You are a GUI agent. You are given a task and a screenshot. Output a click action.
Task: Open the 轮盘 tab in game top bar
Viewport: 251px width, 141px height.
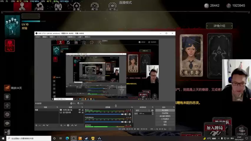click(112, 7)
